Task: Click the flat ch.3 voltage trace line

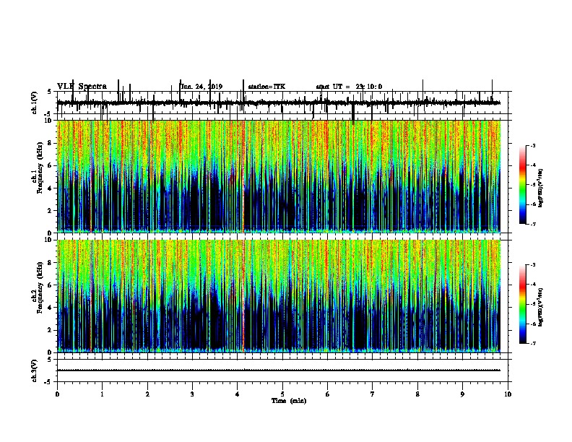Action: click(x=278, y=370)
